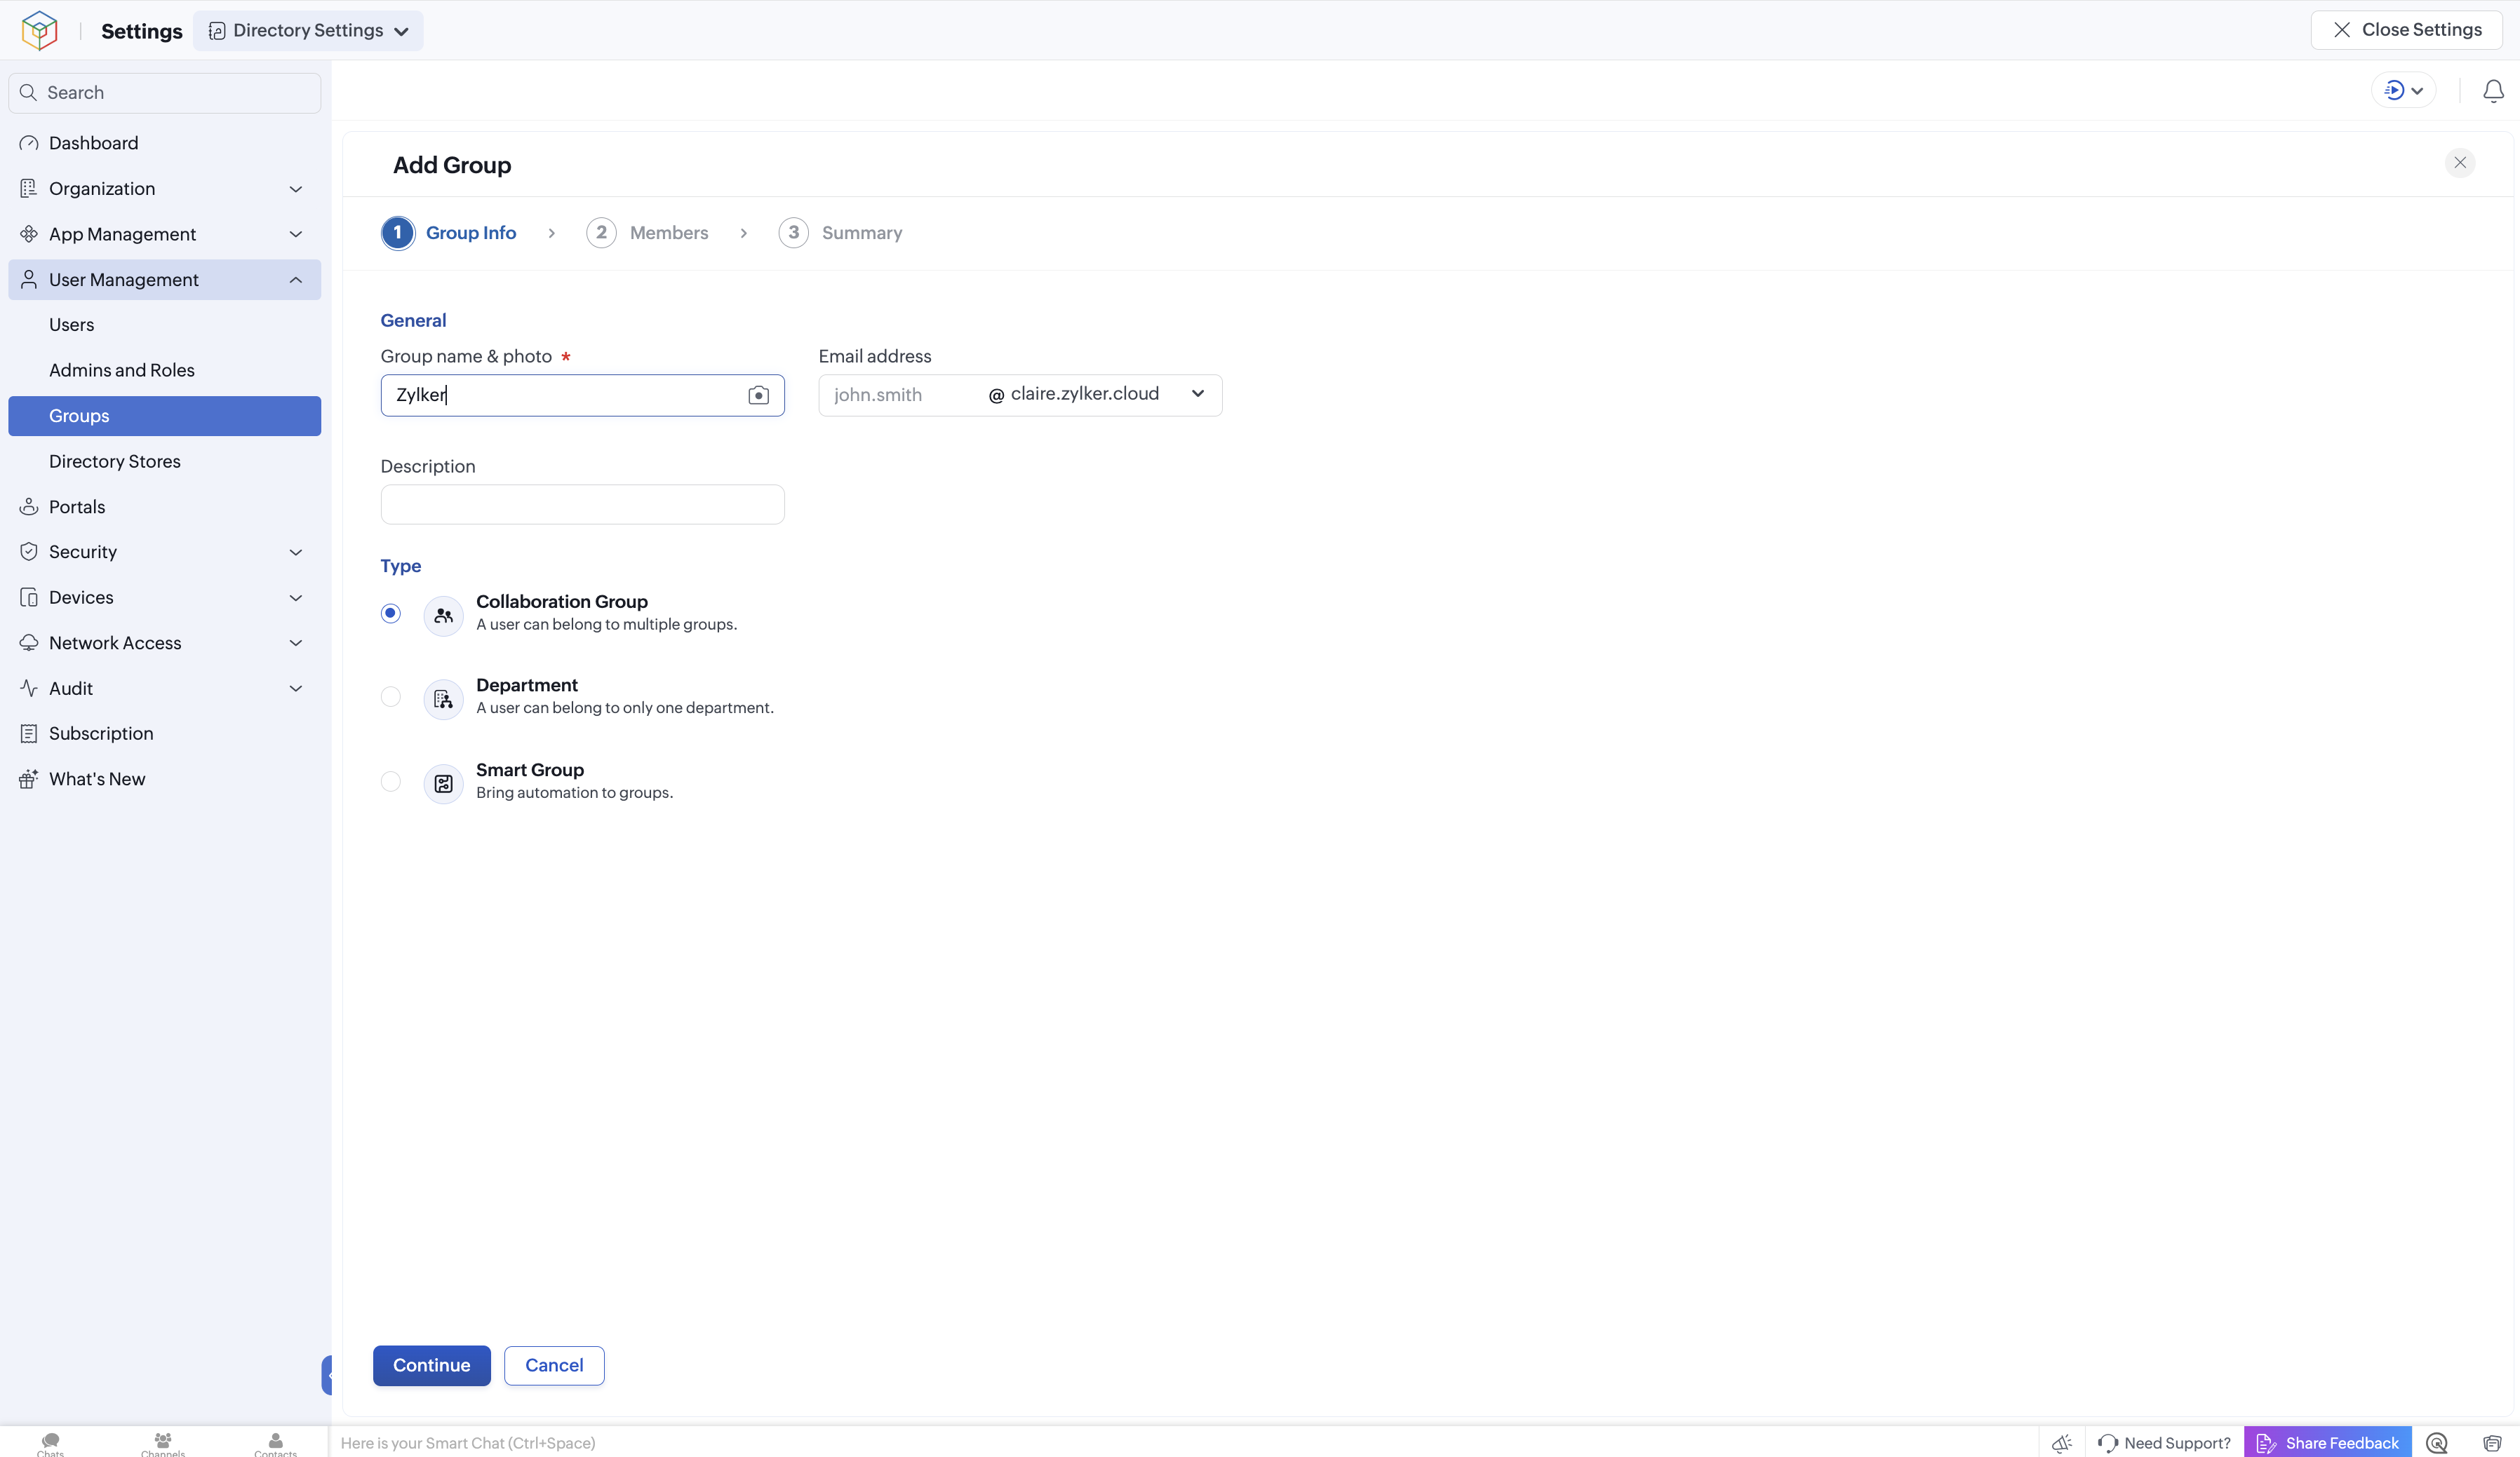The image size is (2520, 1457).
Task: Click the camera icon to upload group photo
Action: 758,395
